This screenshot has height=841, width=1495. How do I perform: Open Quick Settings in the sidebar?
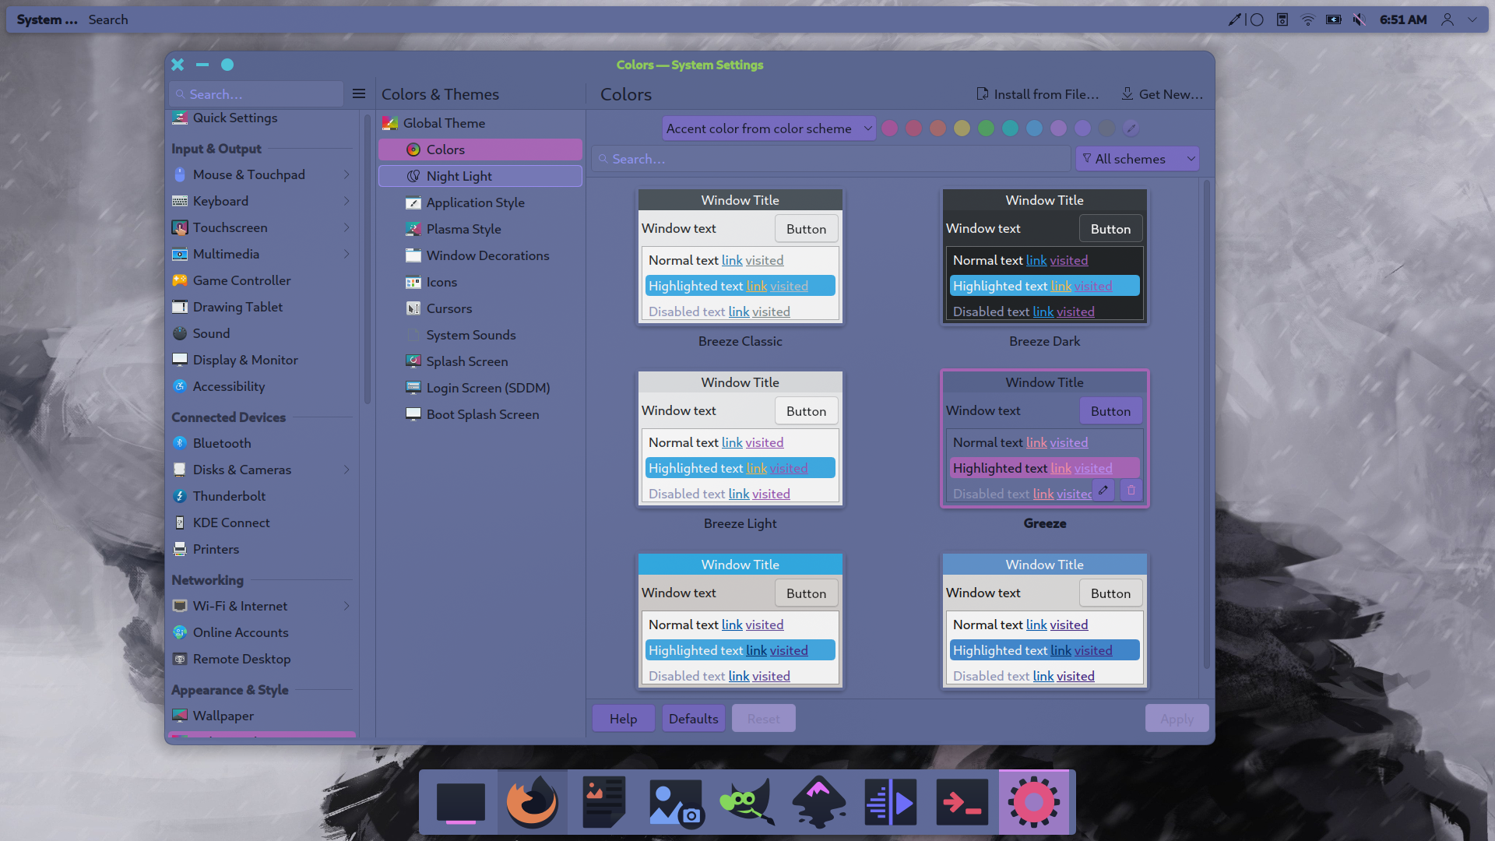(x=262, y=118)
